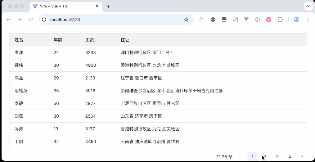Click age value 19 in 冯涛 row

56,129
